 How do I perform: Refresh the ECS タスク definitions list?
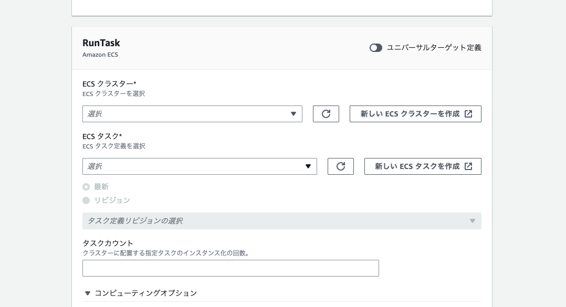click(341, 166)
